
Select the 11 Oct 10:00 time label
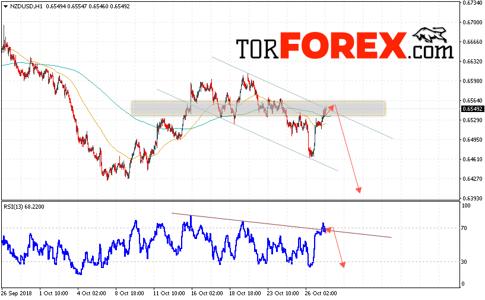coord(169,293)
